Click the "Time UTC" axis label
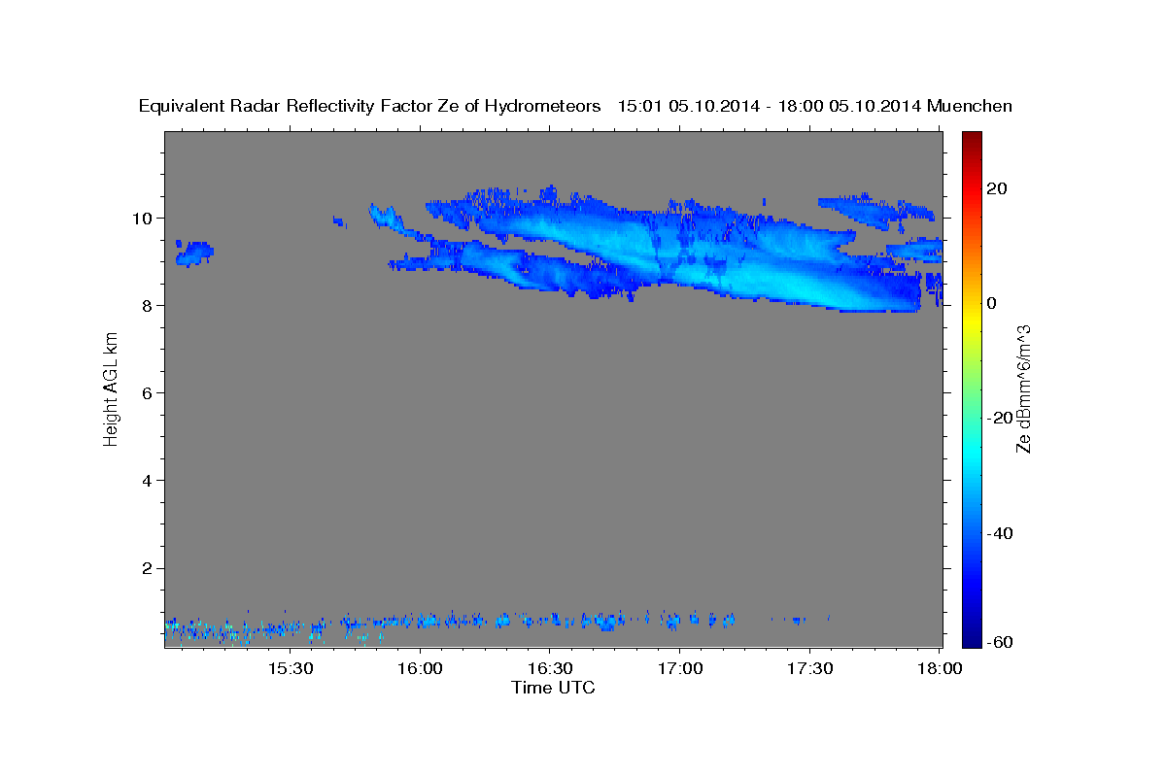 (x=553, y=688)
